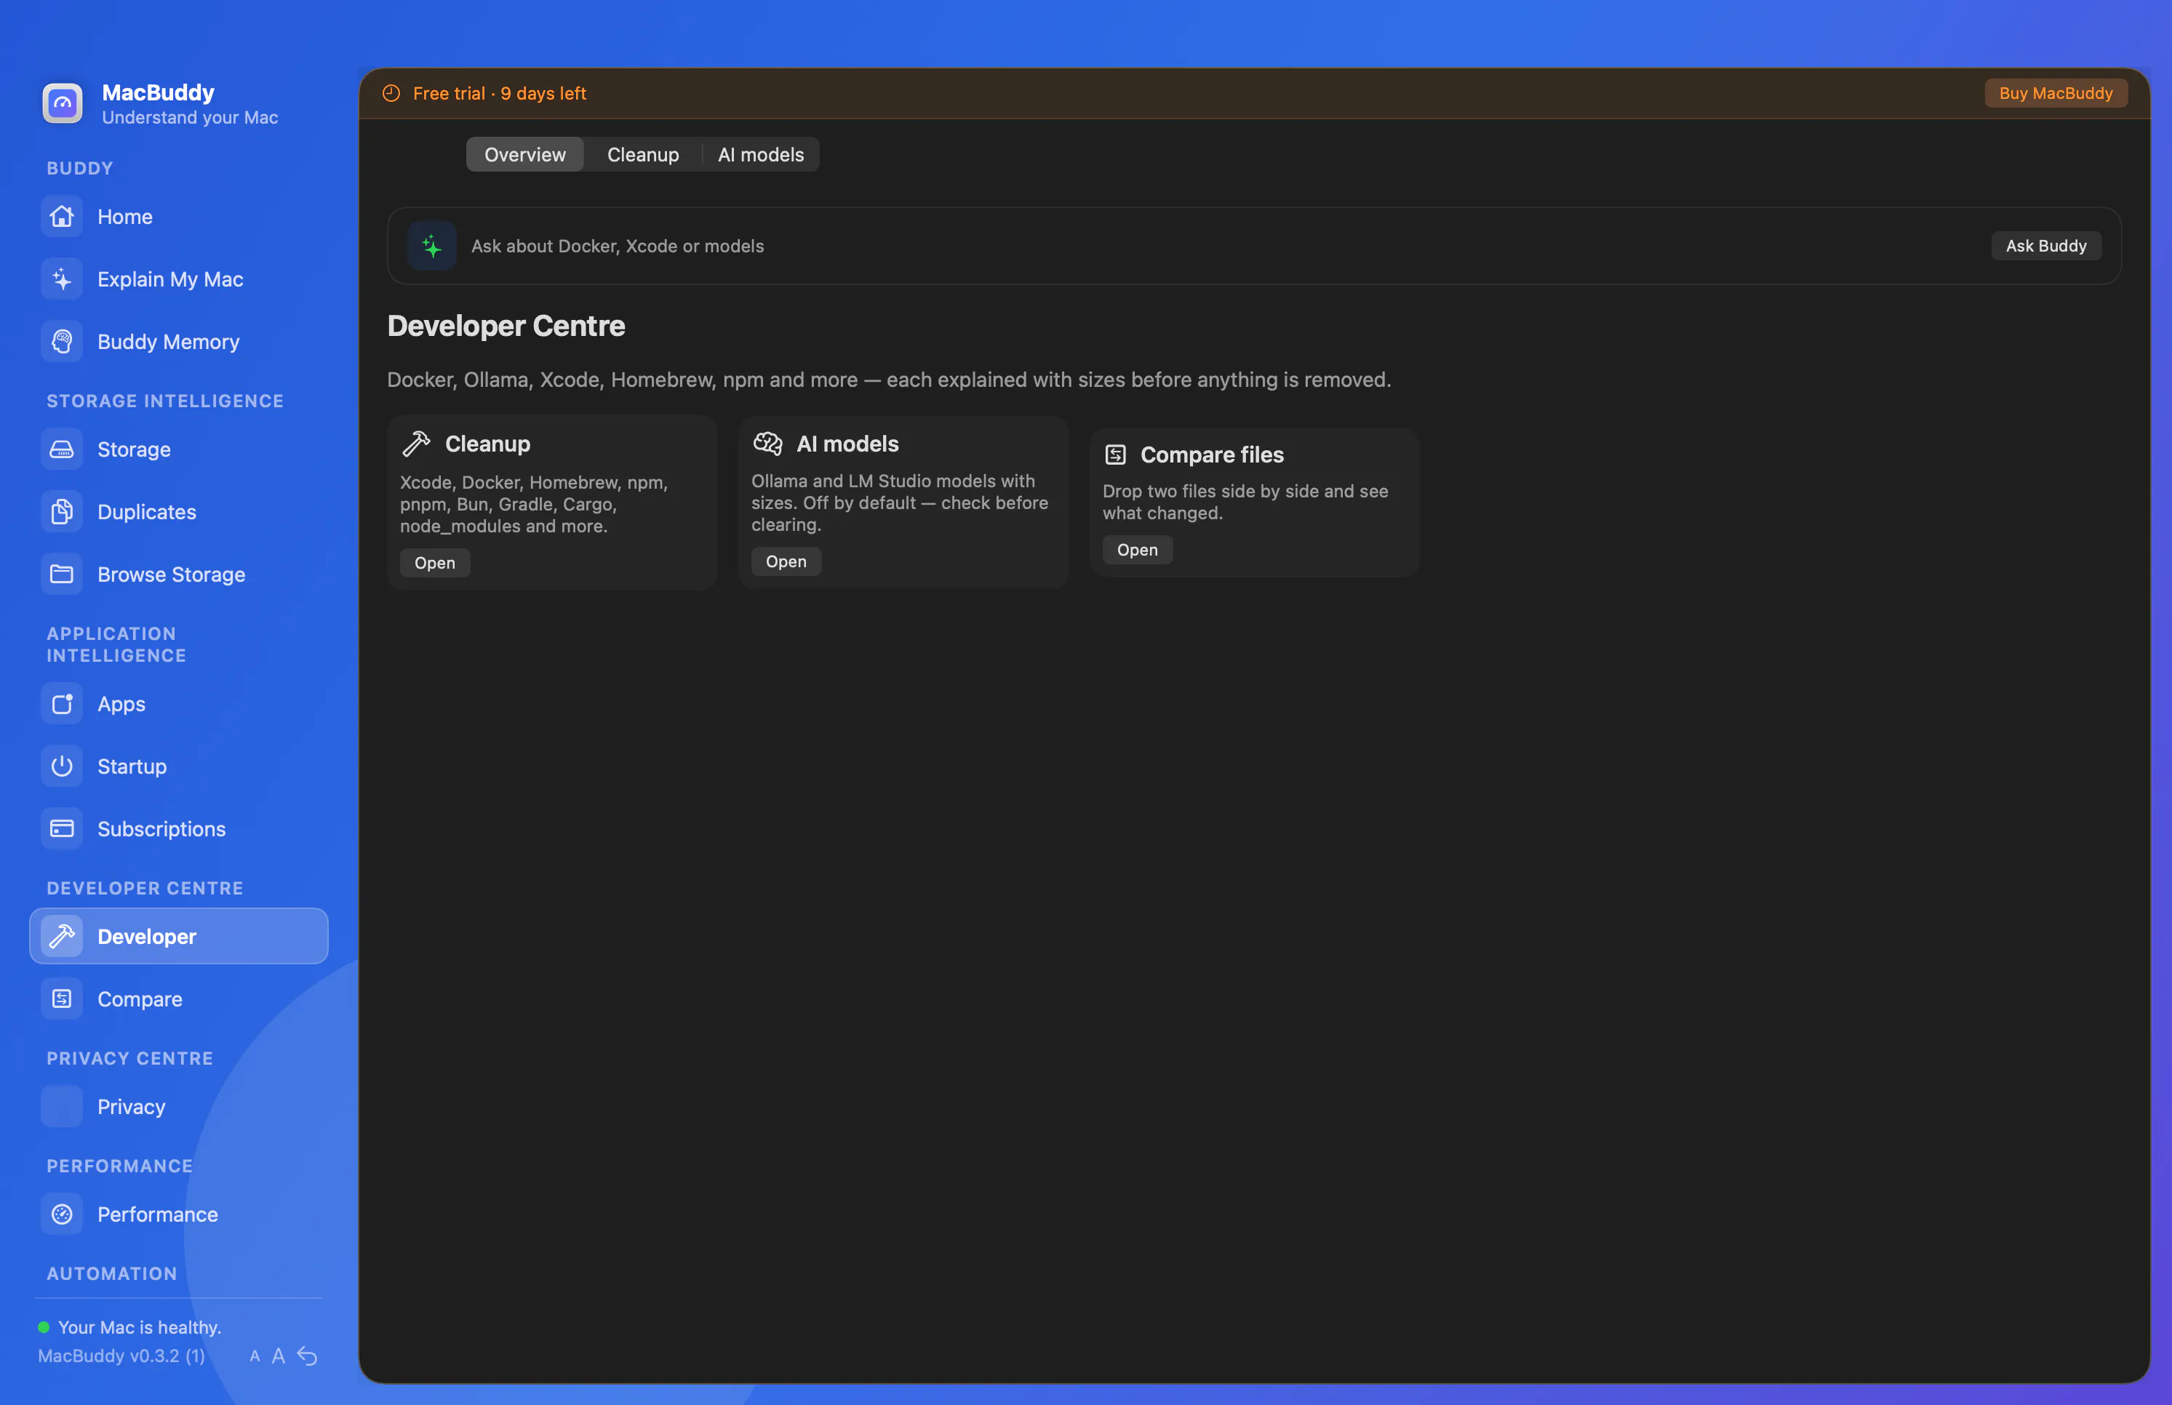Click the brain icon on AI models card
Screen dimensions: 2172x1405
767,444
